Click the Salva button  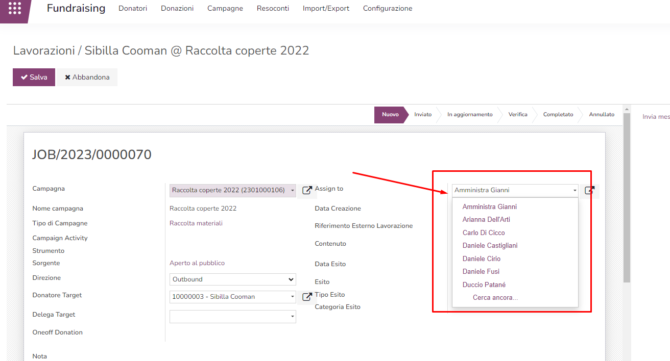pos(34,77)
